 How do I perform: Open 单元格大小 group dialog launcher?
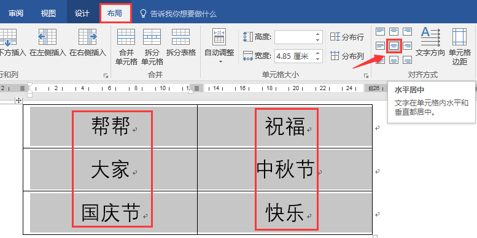click(366, 75)
